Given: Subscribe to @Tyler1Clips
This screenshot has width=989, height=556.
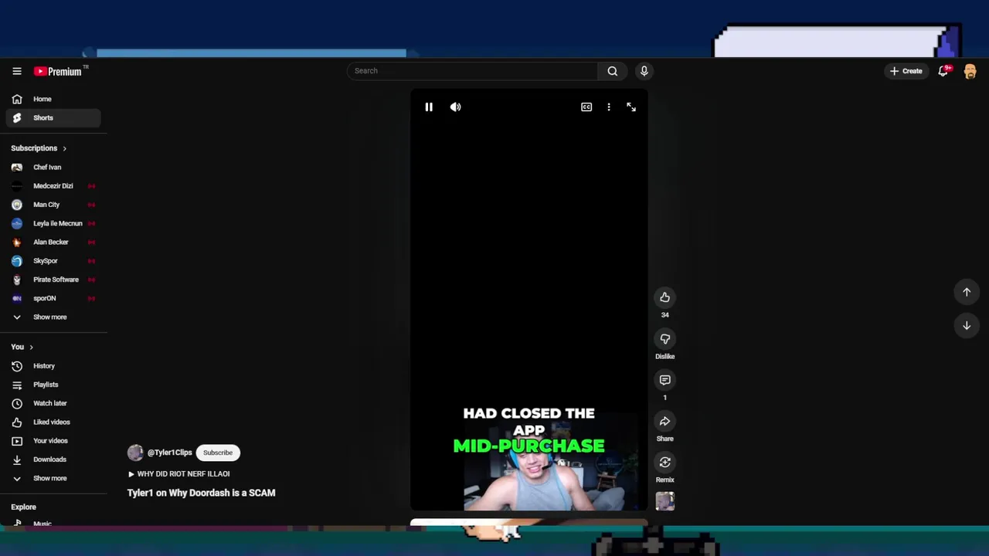Looking at the screenshot, I should pos(217,453).
